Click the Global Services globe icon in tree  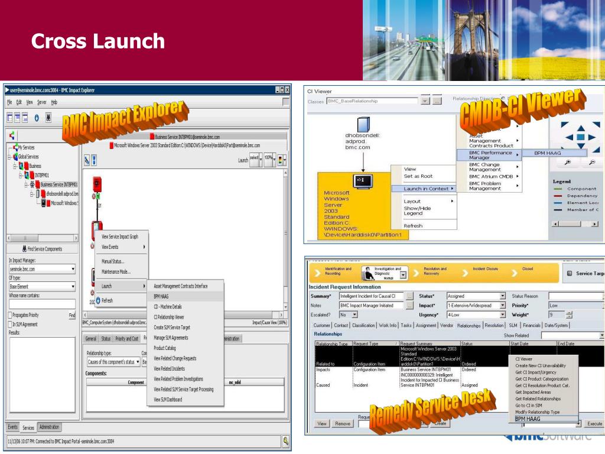click(15, 157)
